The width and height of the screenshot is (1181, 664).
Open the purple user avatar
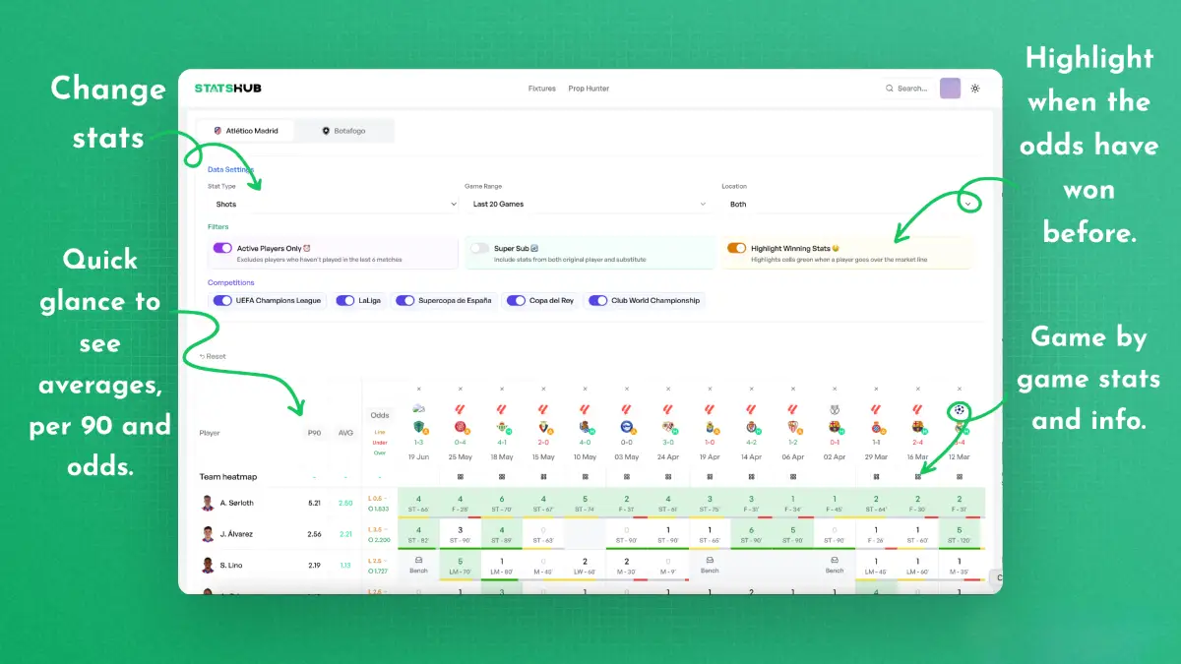[950, 89]
